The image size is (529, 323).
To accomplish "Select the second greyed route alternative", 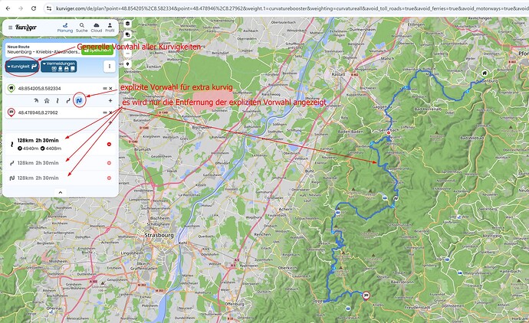I will click(x=61, y=163).
